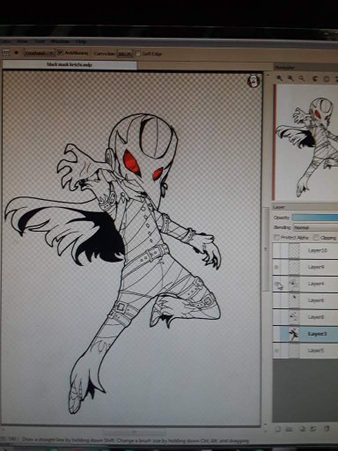Open the layer Blending mode dropdown

click(315, 227)
